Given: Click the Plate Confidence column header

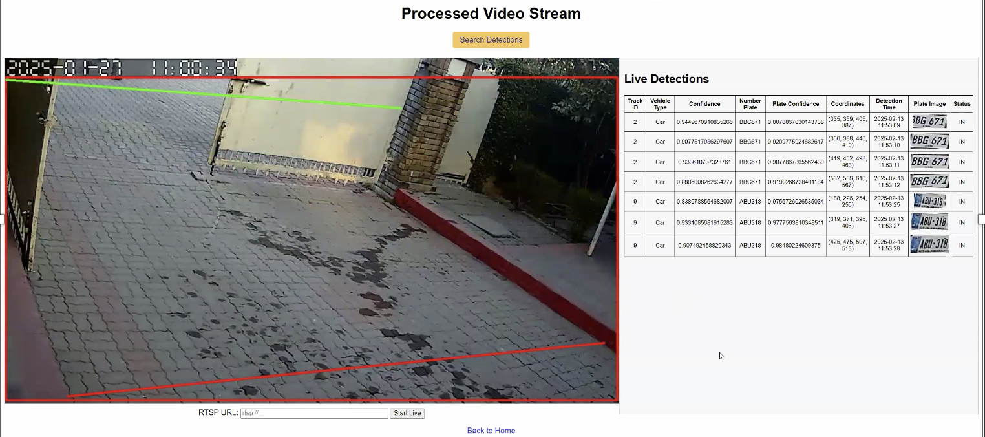Looking at the screenshot, I should point(795,104).
